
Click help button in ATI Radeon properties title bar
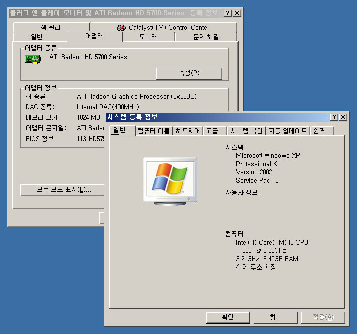click(x=228, y=13)
